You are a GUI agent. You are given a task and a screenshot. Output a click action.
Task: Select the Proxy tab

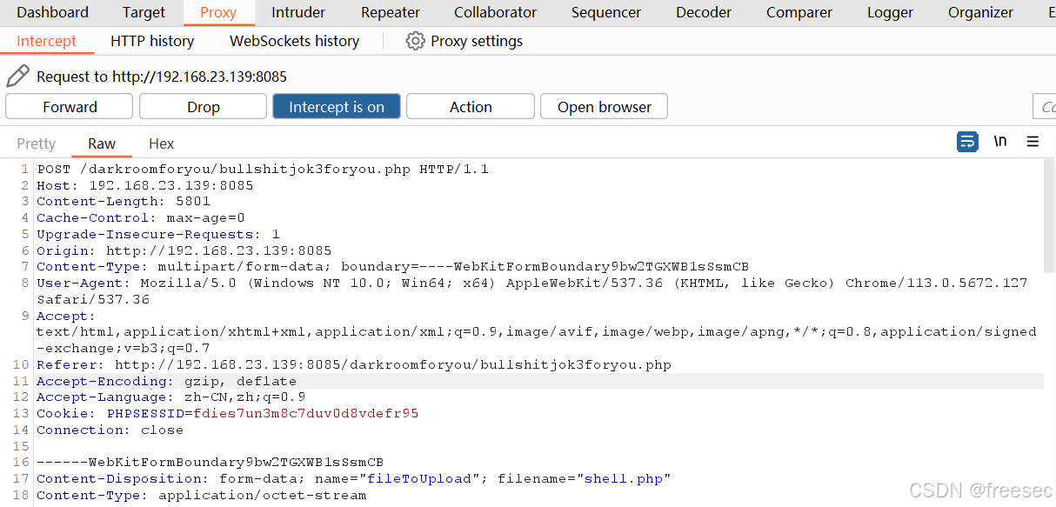[x=218, y=12]
